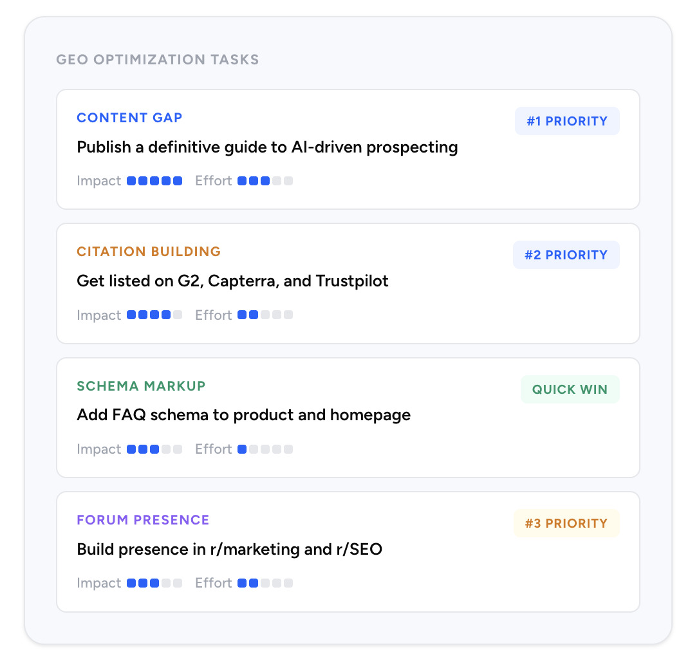Open the r/marketing and r/SEO task
The image size is (690, 668).
coord(229,550)
